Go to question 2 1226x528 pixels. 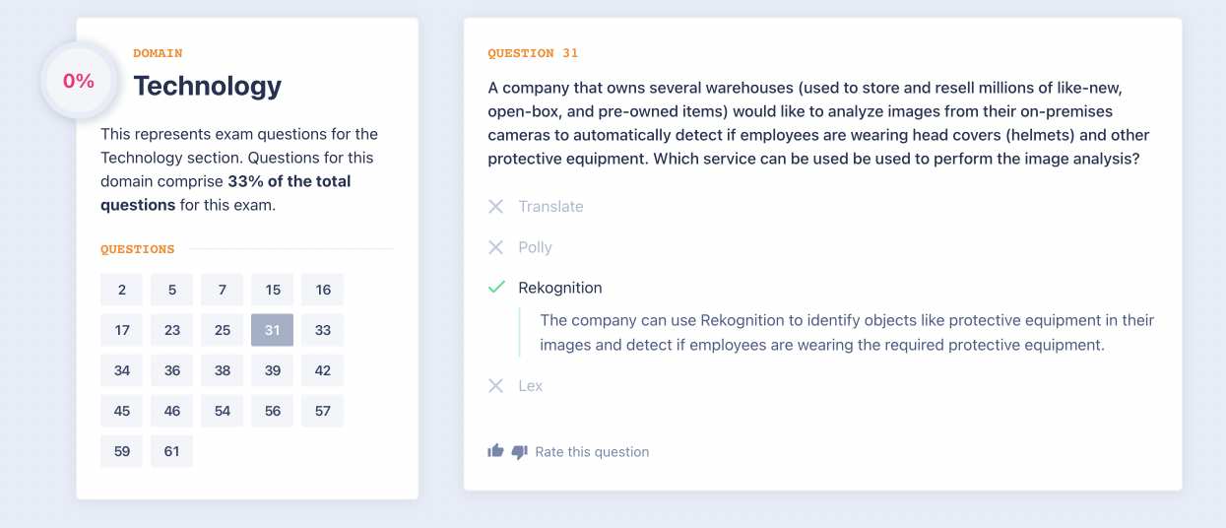coord(122,290)
